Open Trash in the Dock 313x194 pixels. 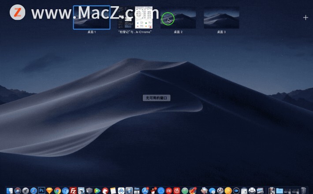303,190
